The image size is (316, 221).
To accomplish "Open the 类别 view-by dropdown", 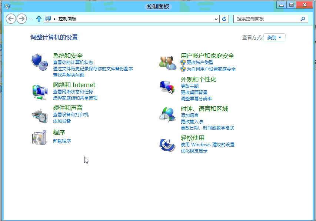I will (x=275, y=37).
